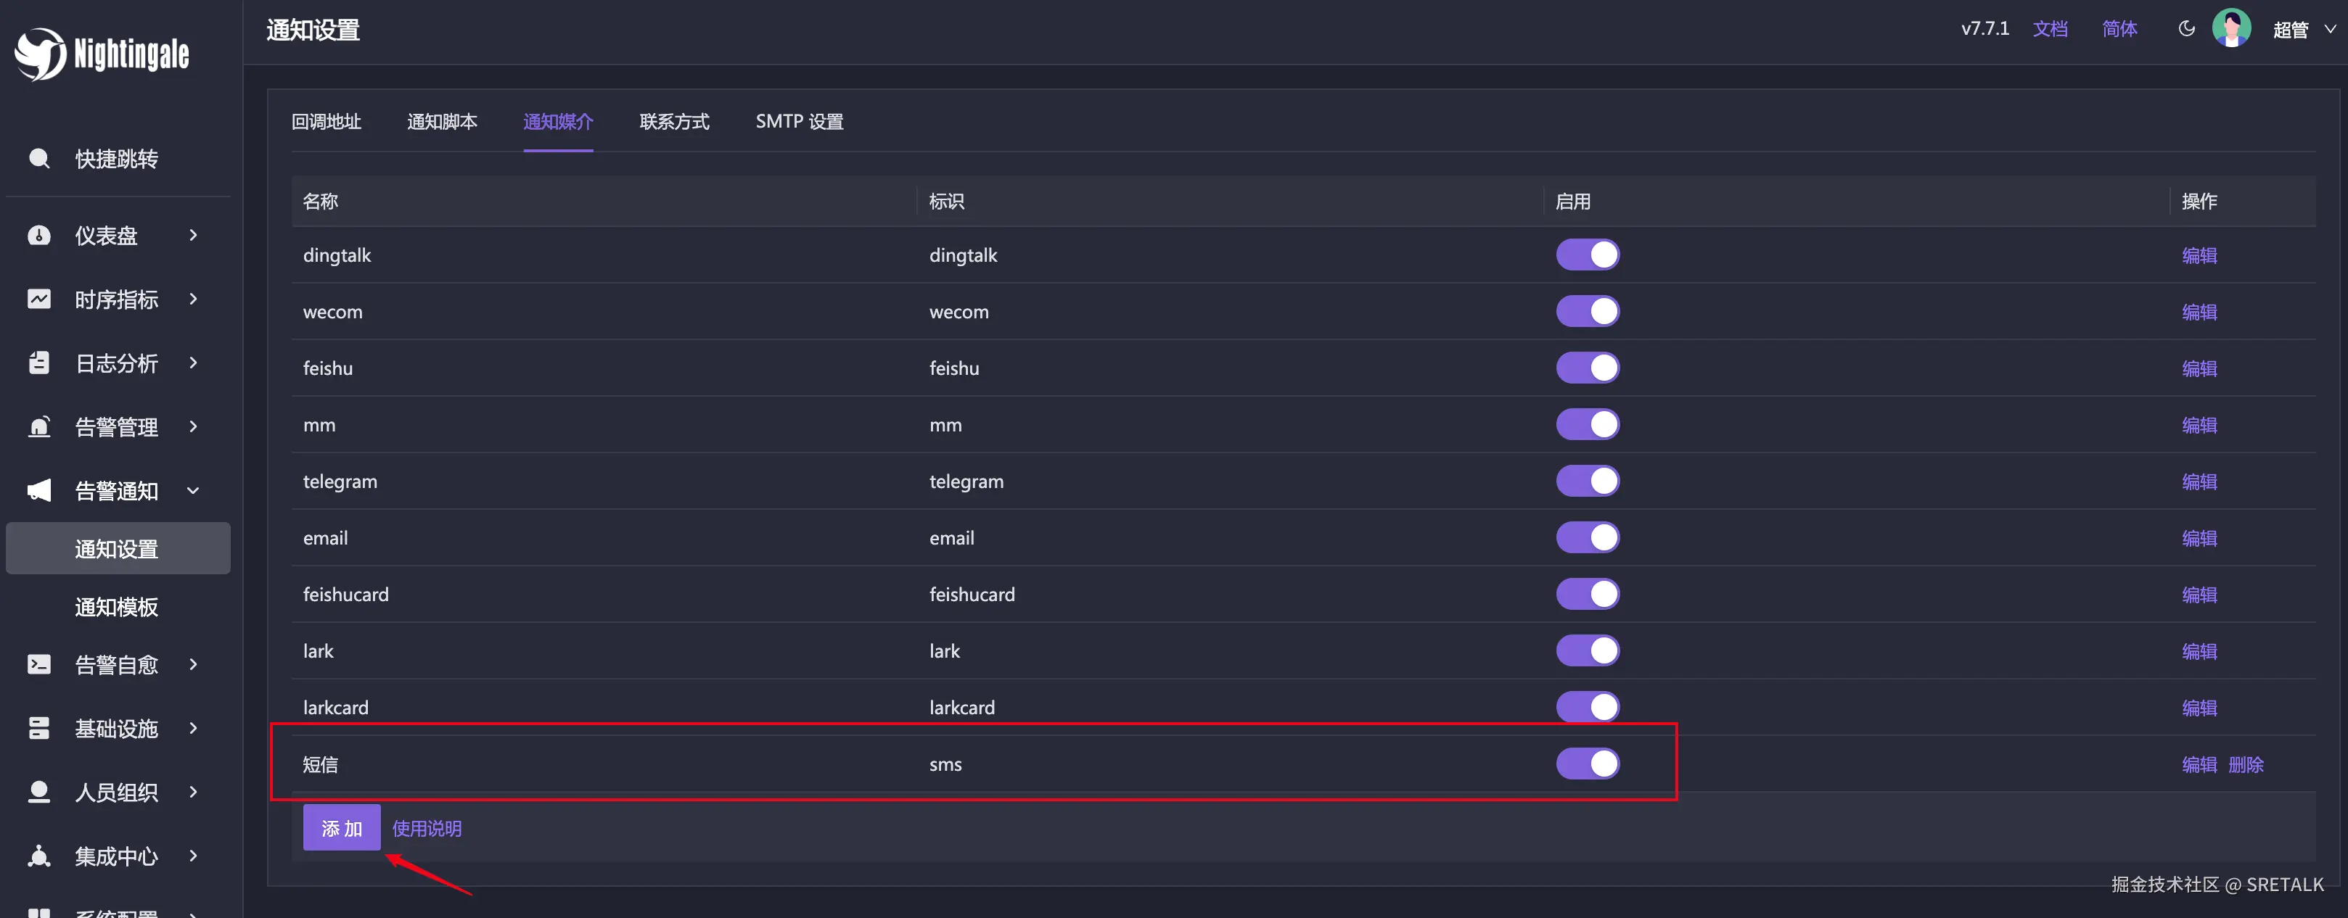
Task: Click the dashboard gauge icon in sidebar
Action: pos(39,235)
